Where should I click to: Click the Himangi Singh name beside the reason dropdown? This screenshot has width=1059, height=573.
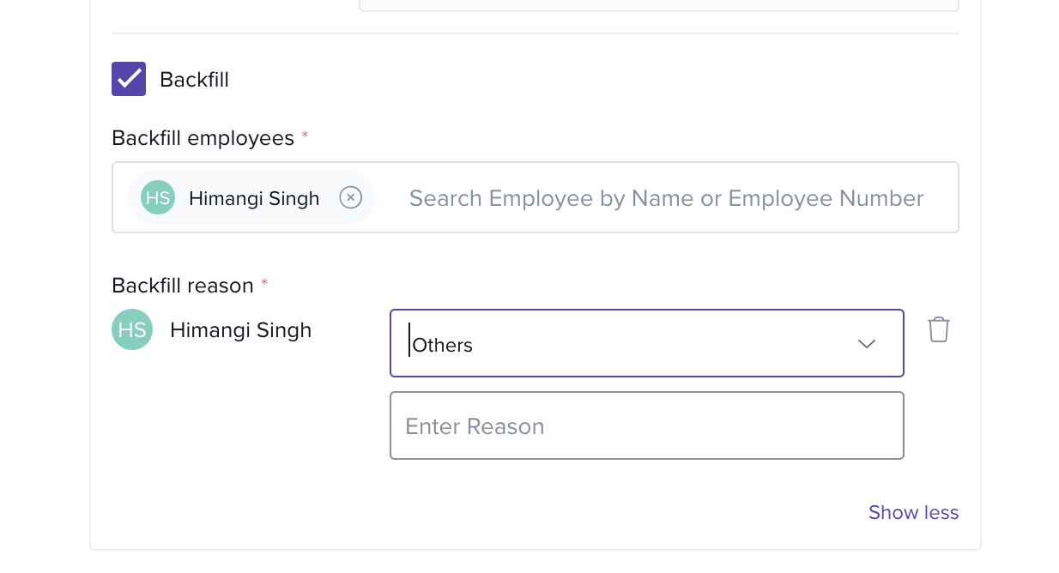(240, 329)
